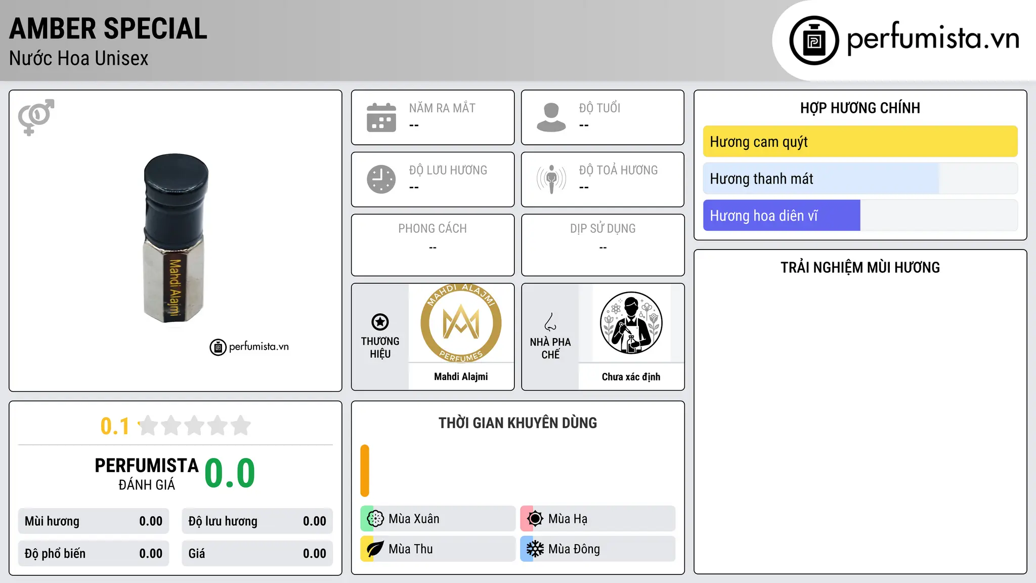This screenshot has width=1036, height=583.
Task: Click the TRẢI NGHIỆM MÙI HƯƠNG heading
Action: coord(860,268)
